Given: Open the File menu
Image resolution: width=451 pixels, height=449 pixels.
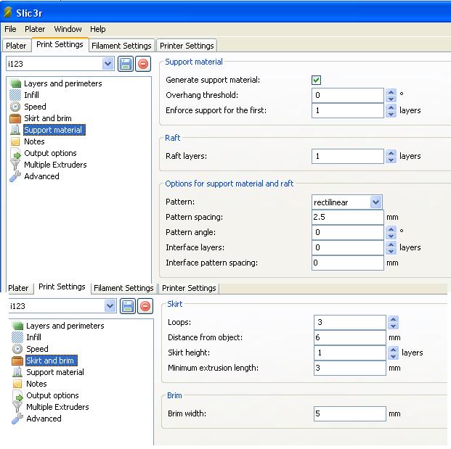Looking at the screenshot, I should [10, 29].
